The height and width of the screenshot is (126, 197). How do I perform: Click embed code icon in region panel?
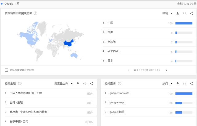184,13
